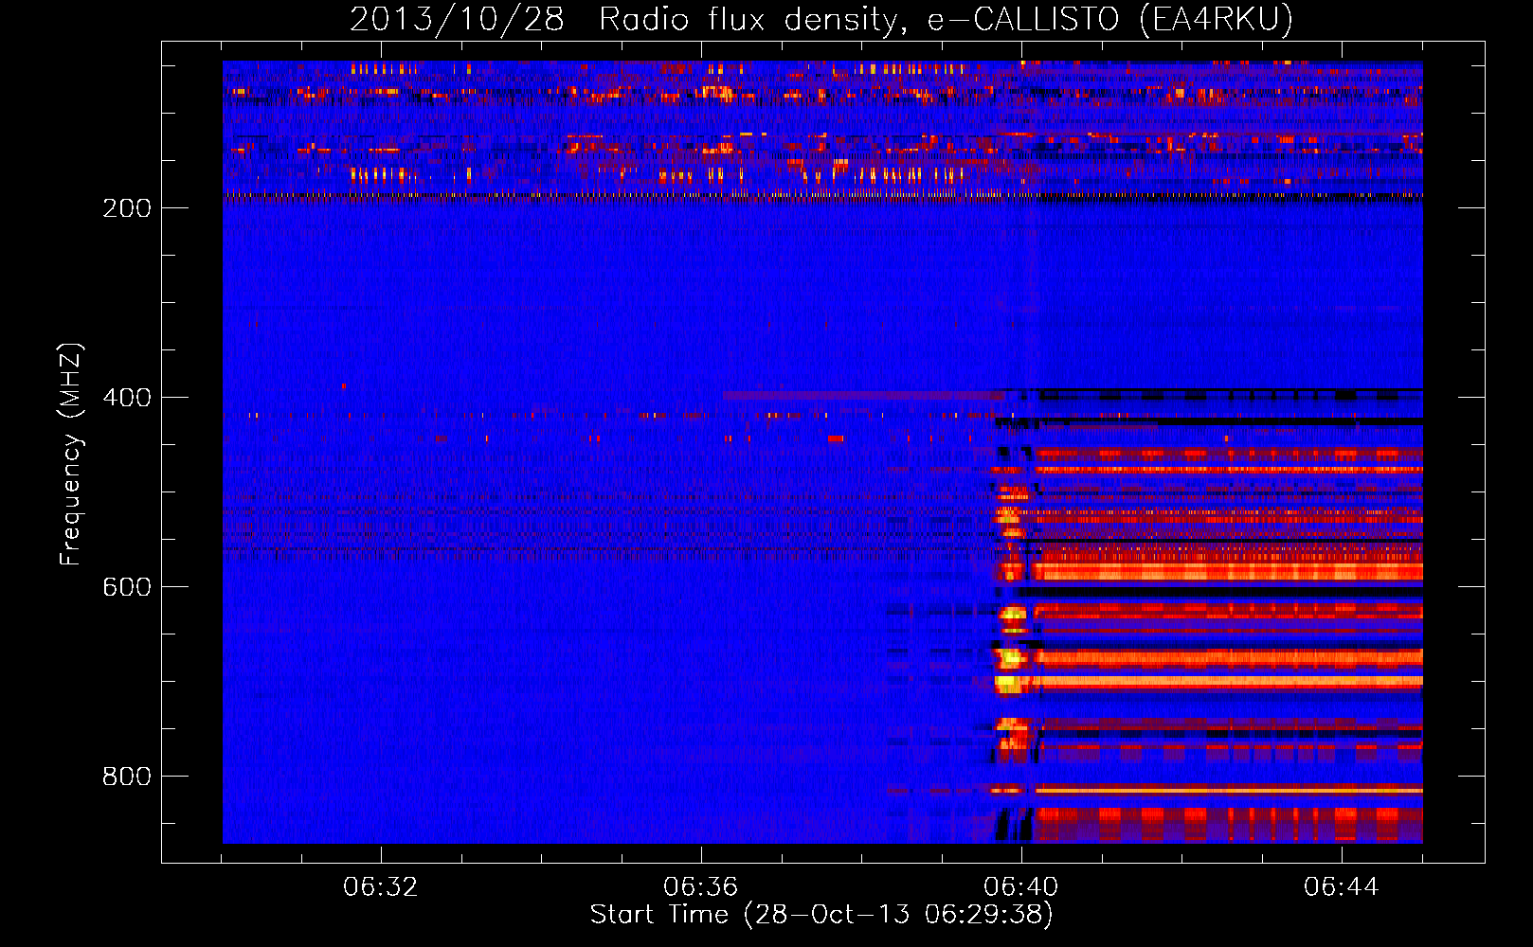
Task: Click the 06:36 time axis label
Action: [x=700, y=887]
